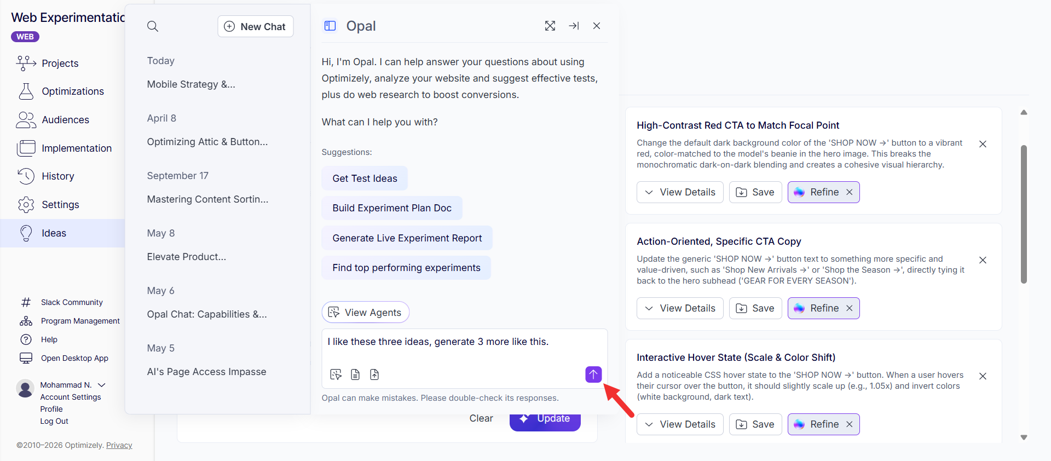Open Audiences in the left navigation
1051x461 pixels.
tap(65, 120)
